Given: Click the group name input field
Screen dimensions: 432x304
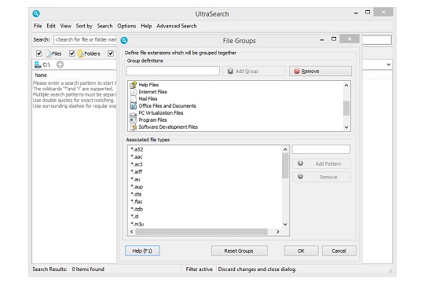Looking at the screenshot, I should 173,71.
